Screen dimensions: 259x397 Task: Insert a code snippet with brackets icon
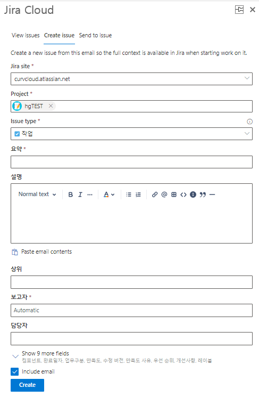(183, 195)
